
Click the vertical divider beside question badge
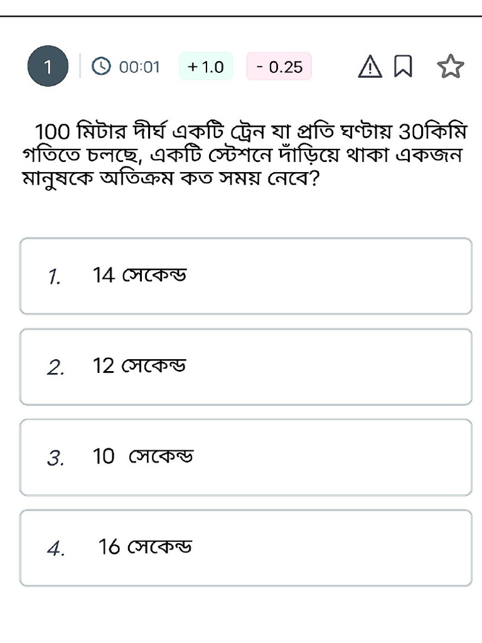(x=80, y=66)
